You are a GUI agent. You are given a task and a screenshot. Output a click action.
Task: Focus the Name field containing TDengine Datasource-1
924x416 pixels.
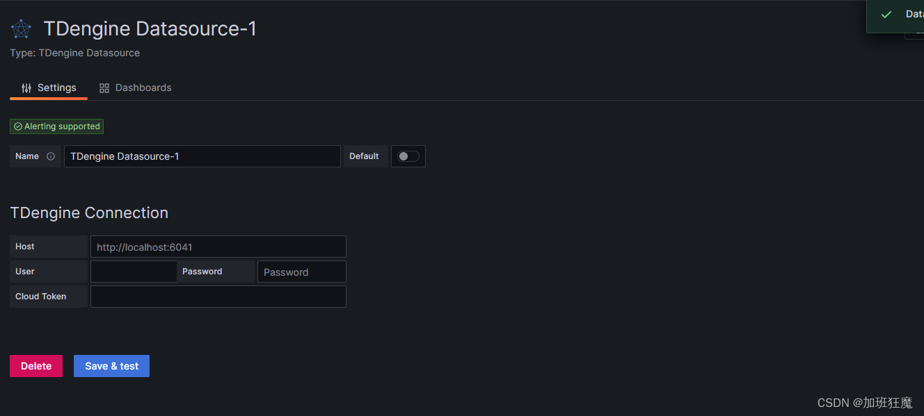tap(202, 156)
